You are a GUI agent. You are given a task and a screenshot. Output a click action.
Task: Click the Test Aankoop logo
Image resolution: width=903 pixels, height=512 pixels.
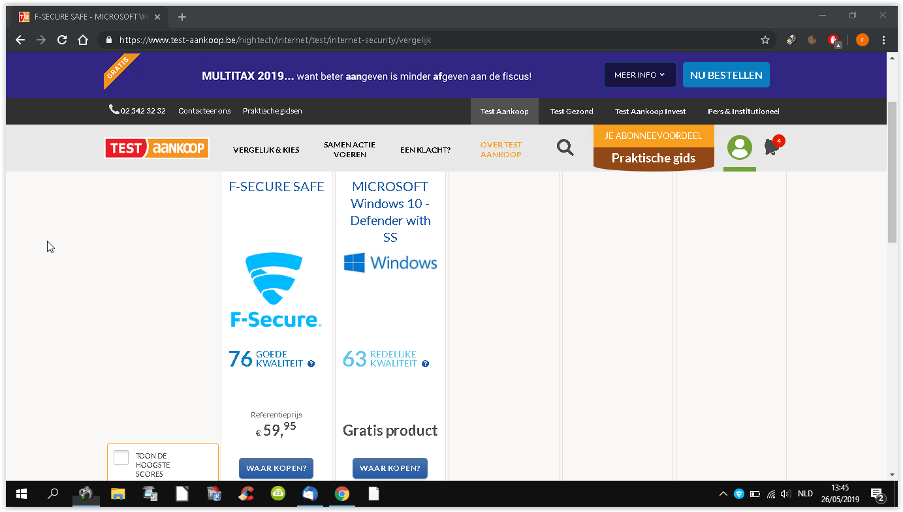point(157,148)
